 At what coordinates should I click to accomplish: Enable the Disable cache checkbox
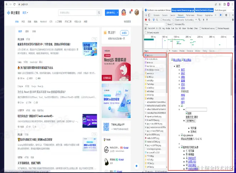tap(174, 20)
